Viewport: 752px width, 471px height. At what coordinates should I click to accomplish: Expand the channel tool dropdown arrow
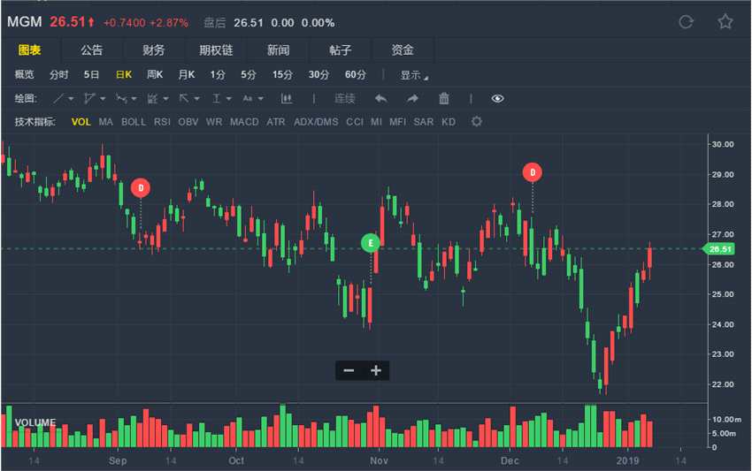103,99
